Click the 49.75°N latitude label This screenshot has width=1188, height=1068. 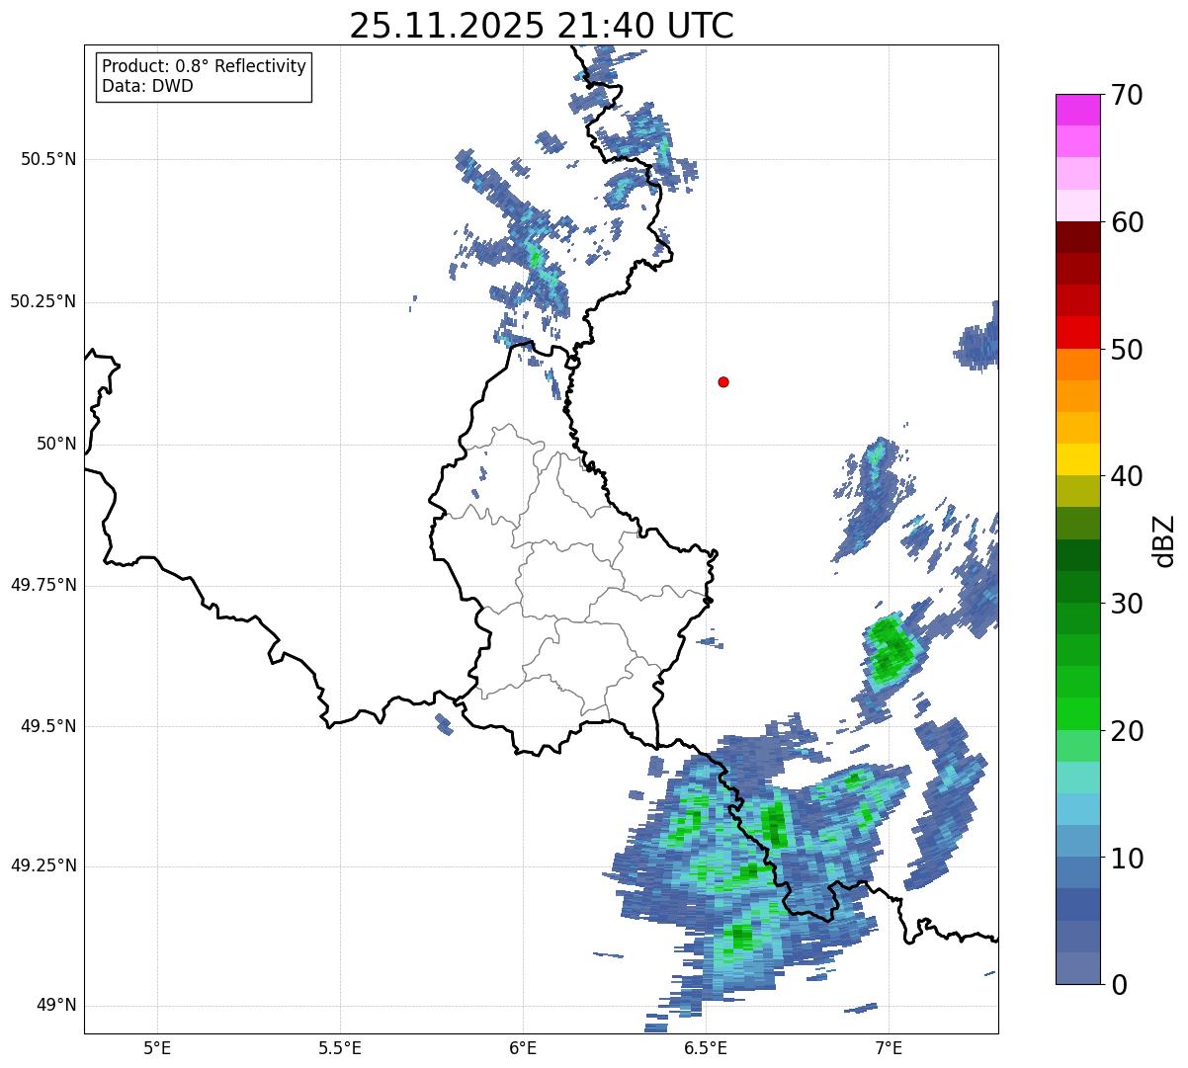[x=42, y=585]
